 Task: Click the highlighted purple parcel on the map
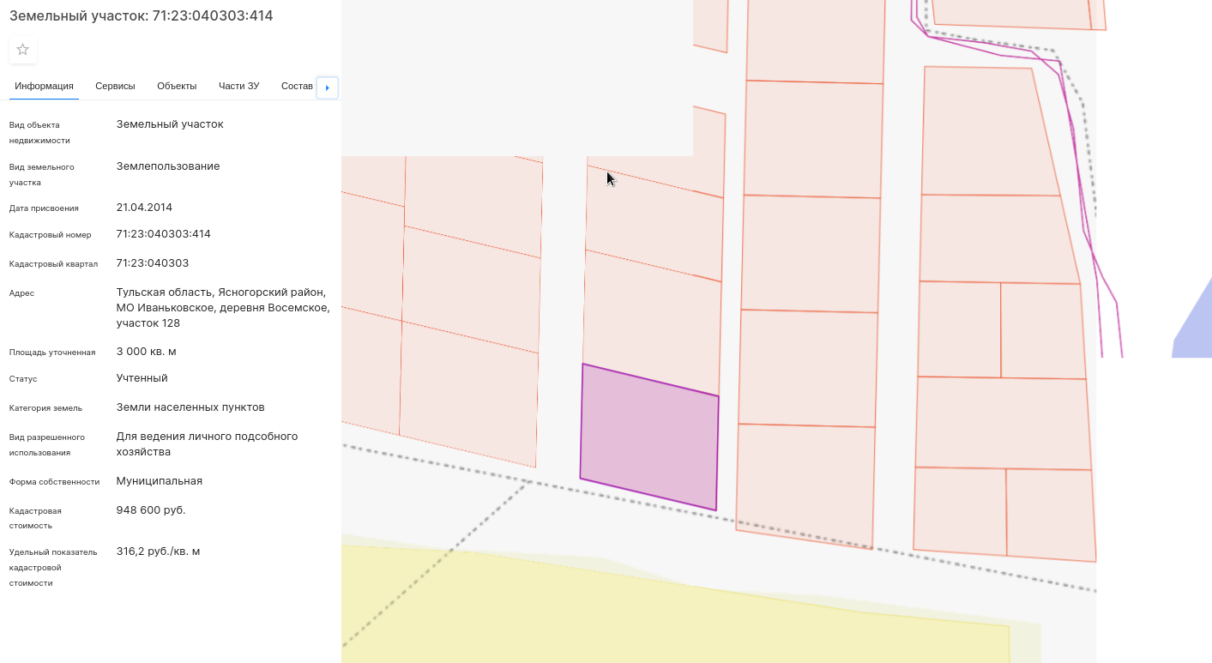[x=649, y=437]
